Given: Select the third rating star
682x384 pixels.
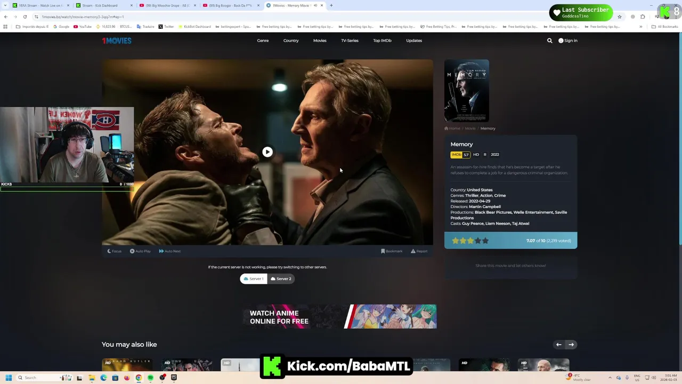Looking at the screenshot, I should tap(470, 241).
